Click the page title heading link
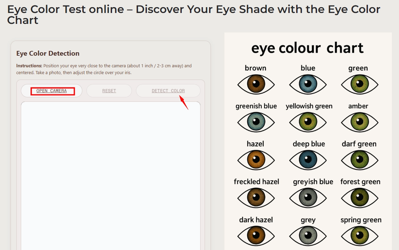 pyautogui.click(x=194, y=15)
